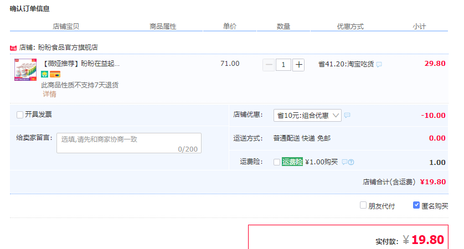Click the shipping fee value 0.00

(x=437, y=138)
